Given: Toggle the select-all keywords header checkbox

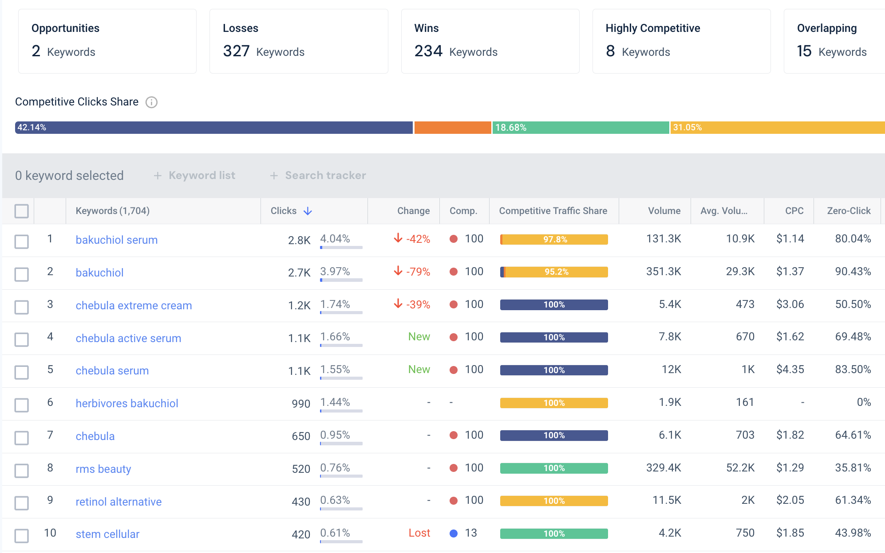Looking at the screenshot, I should tap(22, 211).
